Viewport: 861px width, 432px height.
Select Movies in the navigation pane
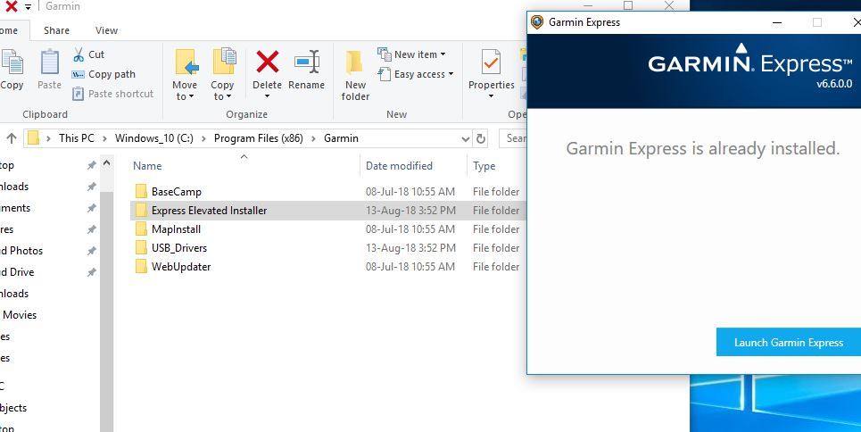[20, 315]
